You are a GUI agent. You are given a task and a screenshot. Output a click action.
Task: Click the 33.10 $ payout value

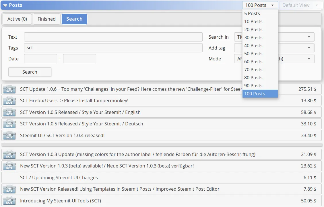click(x=309, y=124)
